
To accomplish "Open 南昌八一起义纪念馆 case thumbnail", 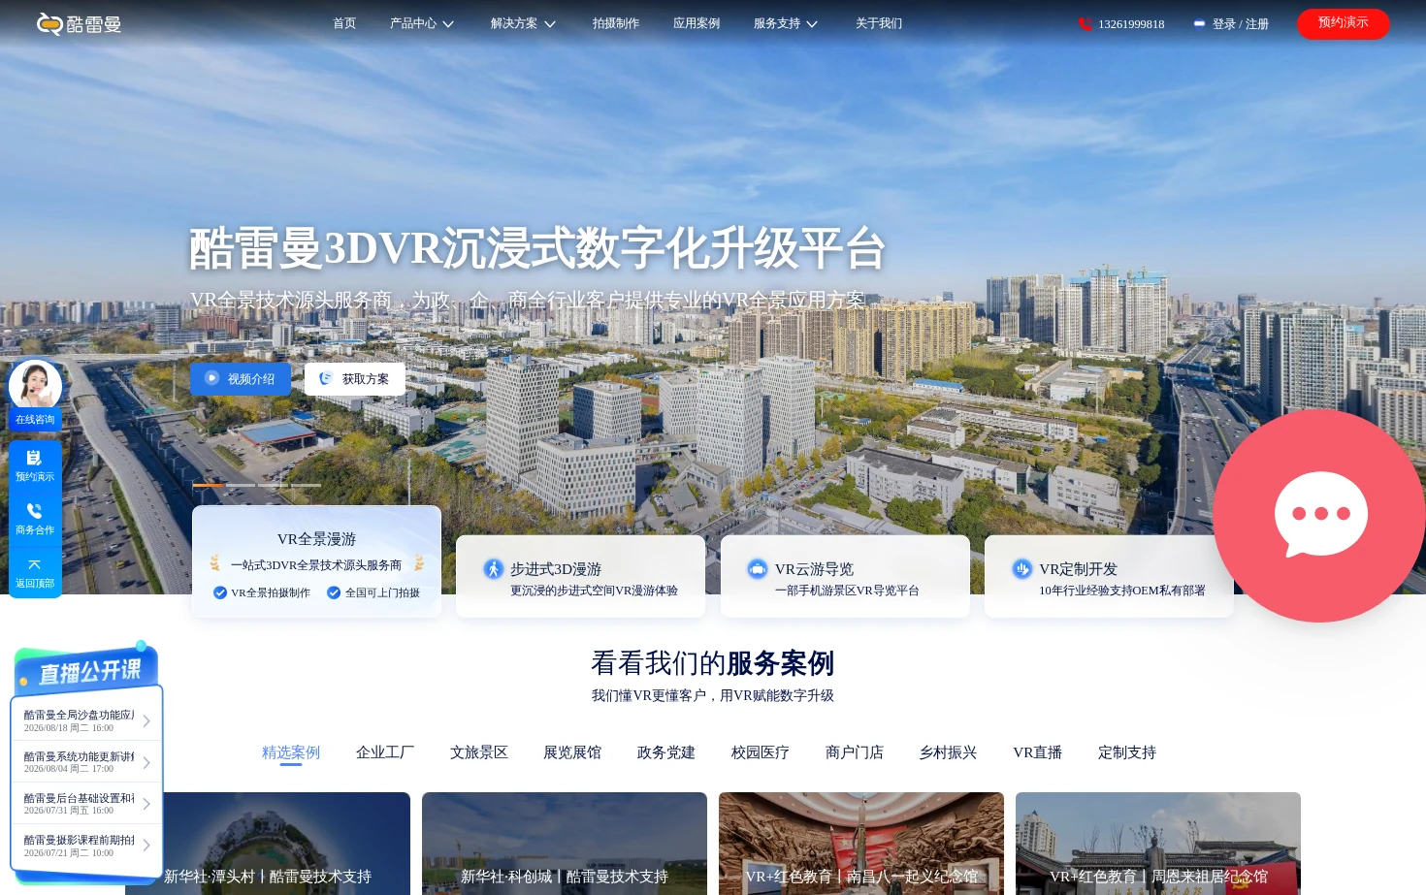I will 861,844.
